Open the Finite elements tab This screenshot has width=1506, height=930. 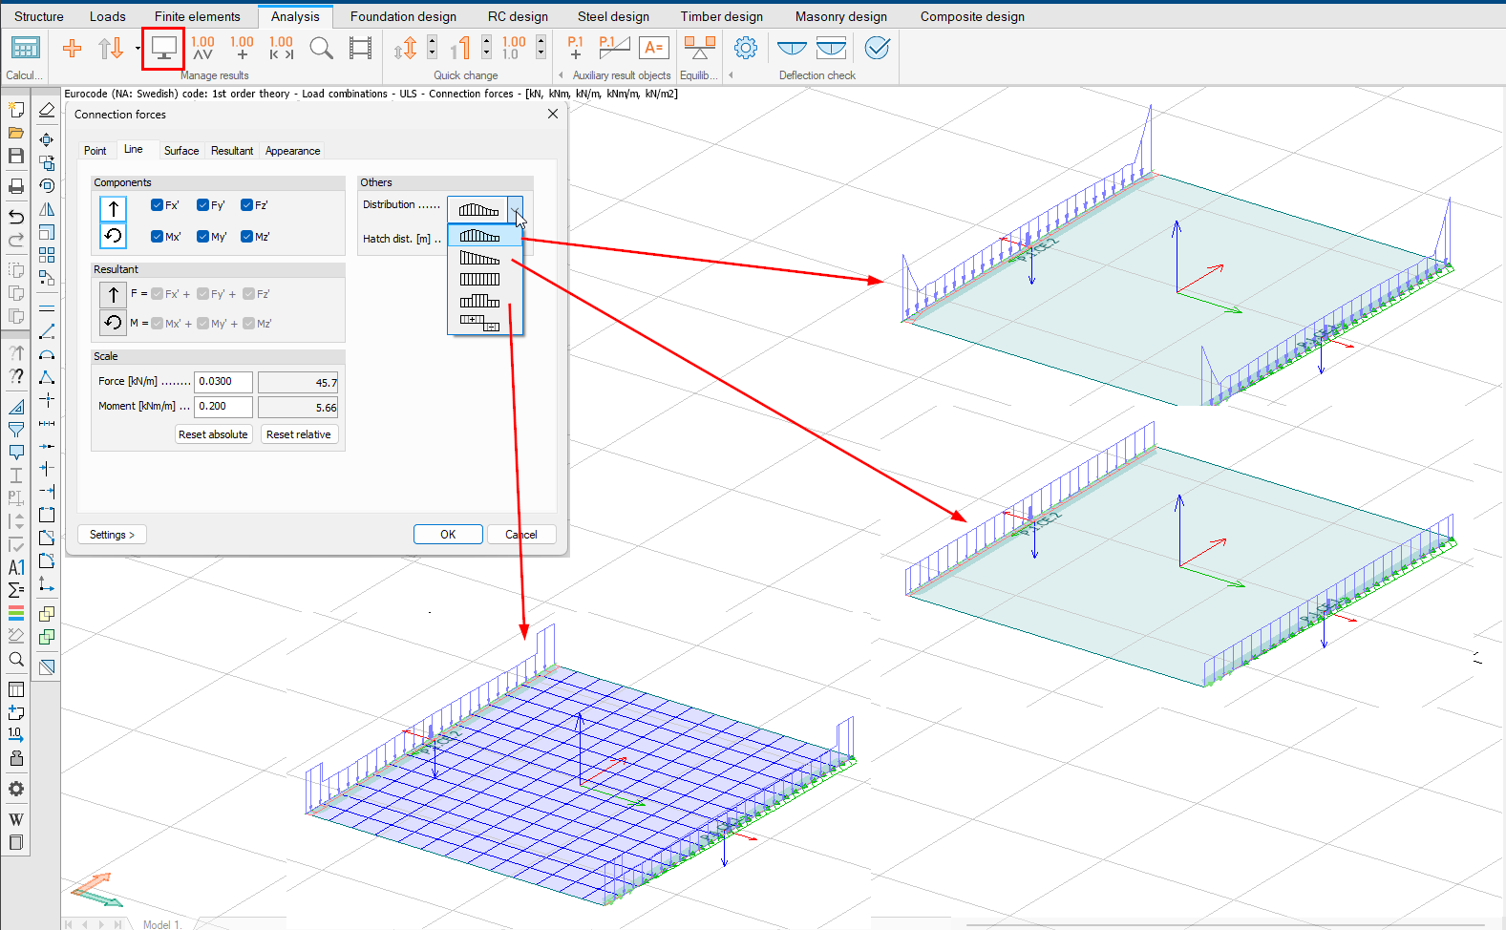198,16
